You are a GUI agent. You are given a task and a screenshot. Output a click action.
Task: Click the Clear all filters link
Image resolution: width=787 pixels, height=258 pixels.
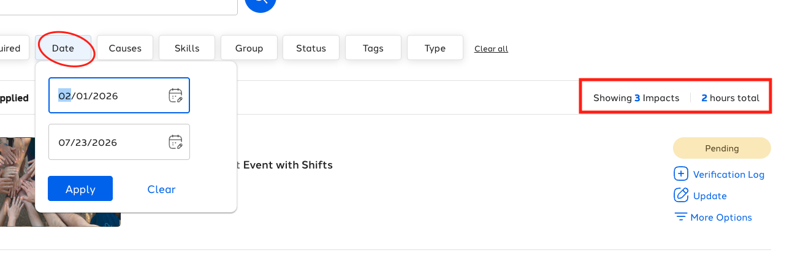click(491, 48)
